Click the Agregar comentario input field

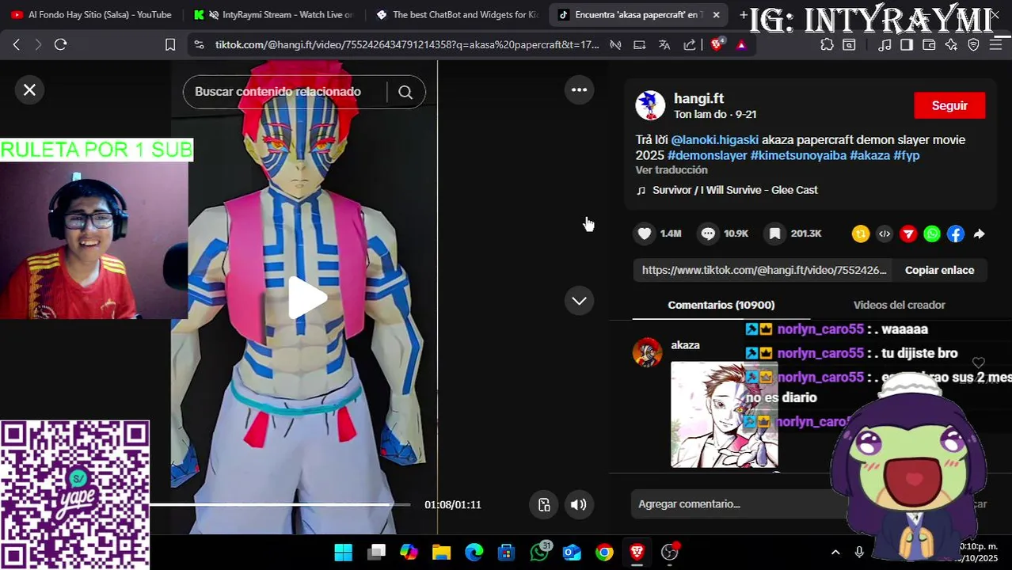[736, 504]
